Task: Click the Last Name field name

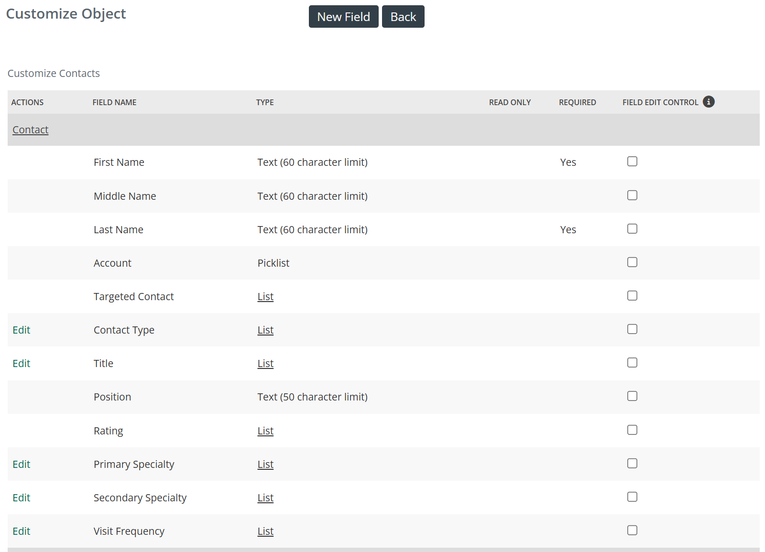Action: [x=119, y=229]
